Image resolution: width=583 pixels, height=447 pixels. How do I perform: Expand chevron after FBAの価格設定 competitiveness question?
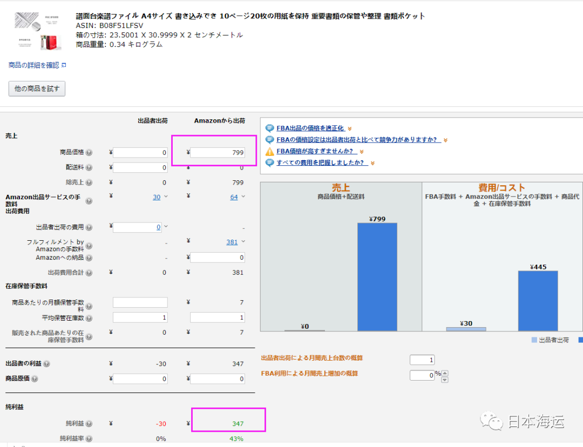tap(445, 140)
